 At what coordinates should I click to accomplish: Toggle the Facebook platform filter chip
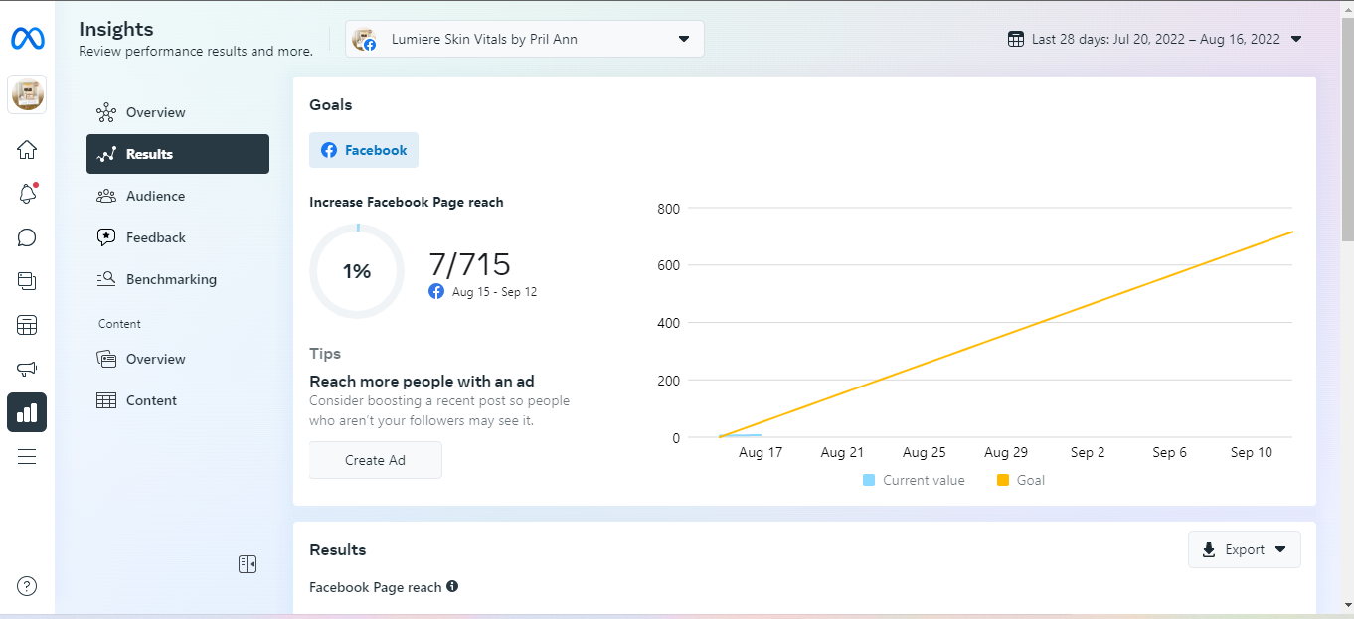pos(364,150)
